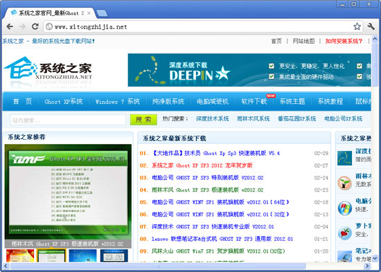Click the 深度技术 icon in the sidebar
The image size is (381, 272).
tap(344, 158)
